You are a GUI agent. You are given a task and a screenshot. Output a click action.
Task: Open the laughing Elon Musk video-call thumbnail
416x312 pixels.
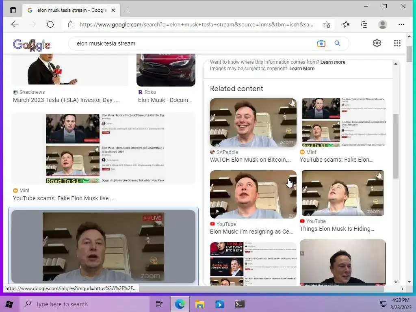(343, 262)
